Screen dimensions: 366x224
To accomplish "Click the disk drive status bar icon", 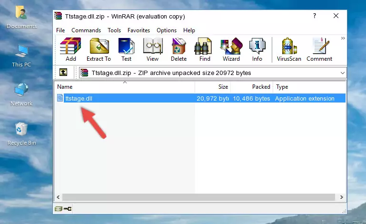I will coord(59,209).
